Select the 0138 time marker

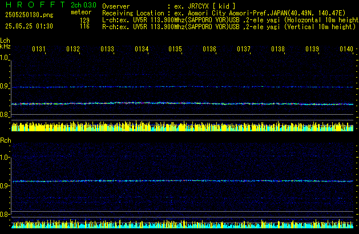pyautogui.click(x=278, y=49)
